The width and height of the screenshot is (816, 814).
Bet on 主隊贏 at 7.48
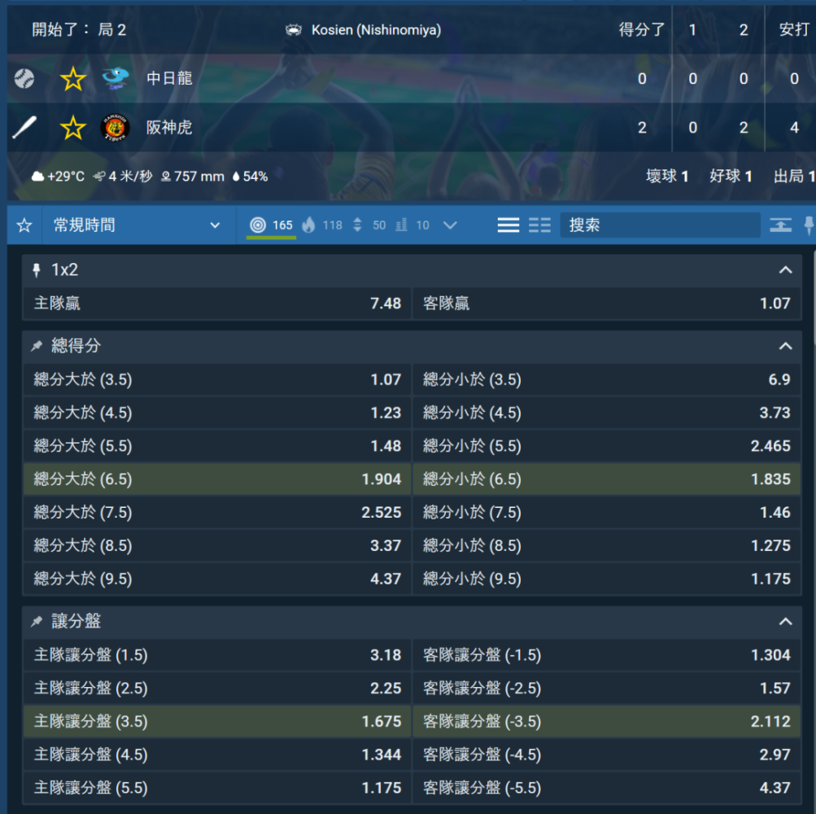pyautogui.click(x=217, y=304)
